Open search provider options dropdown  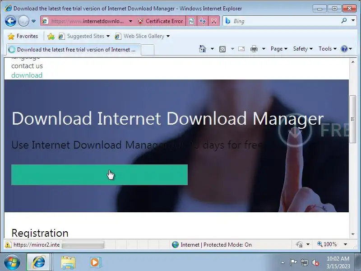tap(353, 21)
